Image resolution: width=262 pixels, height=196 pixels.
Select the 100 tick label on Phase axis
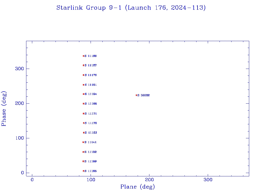[19, 138]
